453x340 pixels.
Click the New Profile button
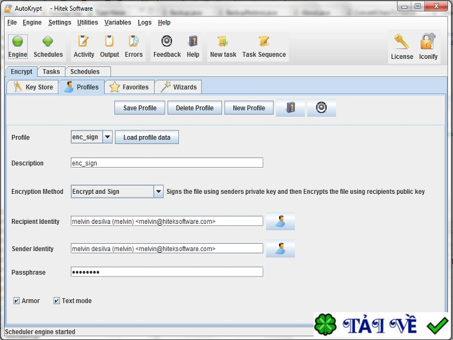point(249,108)
